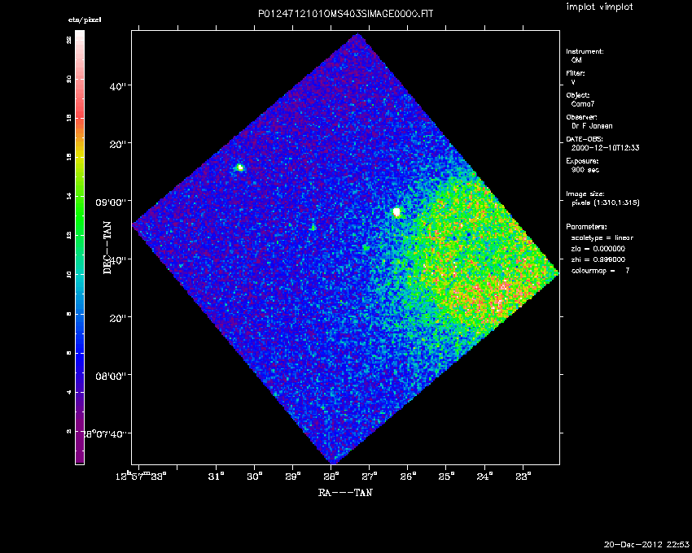The image size is (692, 553).
Task: Click the RA---TAN axis label
Action: pos(345,492)
